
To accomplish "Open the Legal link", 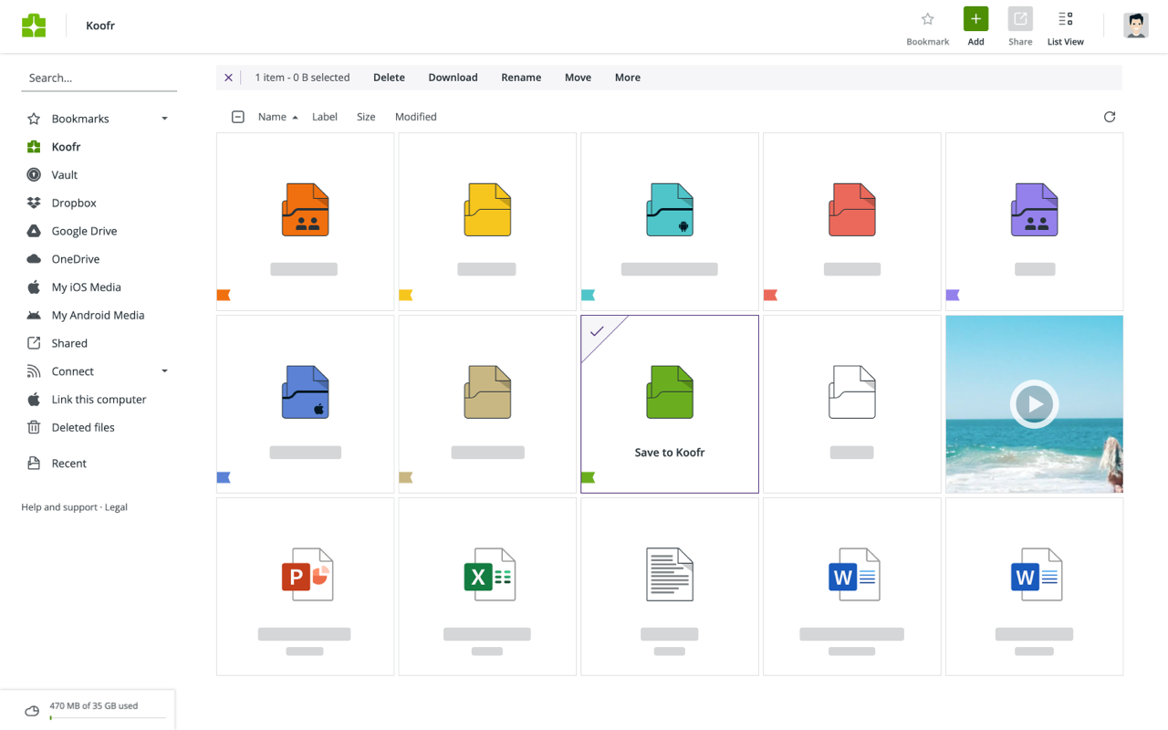I will 116,507.
